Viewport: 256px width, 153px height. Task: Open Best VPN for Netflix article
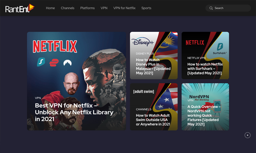(74, 112)
